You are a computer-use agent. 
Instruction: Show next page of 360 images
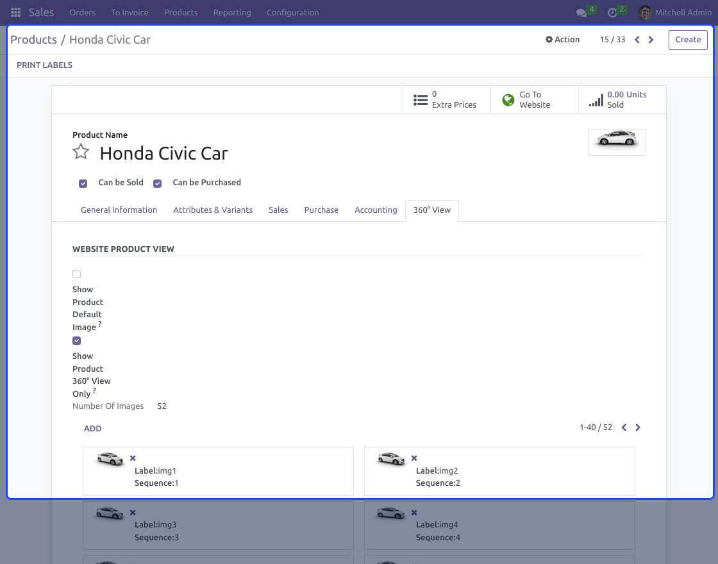pos(638,427)
